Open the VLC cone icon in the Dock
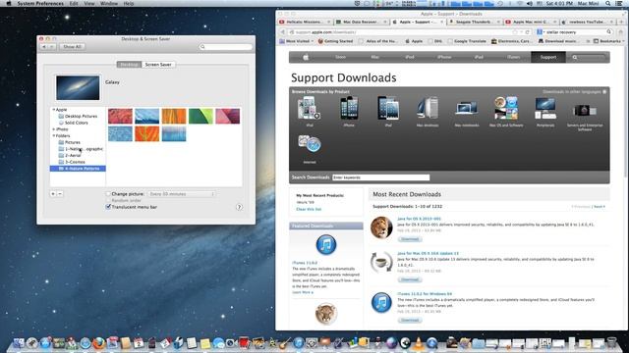 coord(418,343)
